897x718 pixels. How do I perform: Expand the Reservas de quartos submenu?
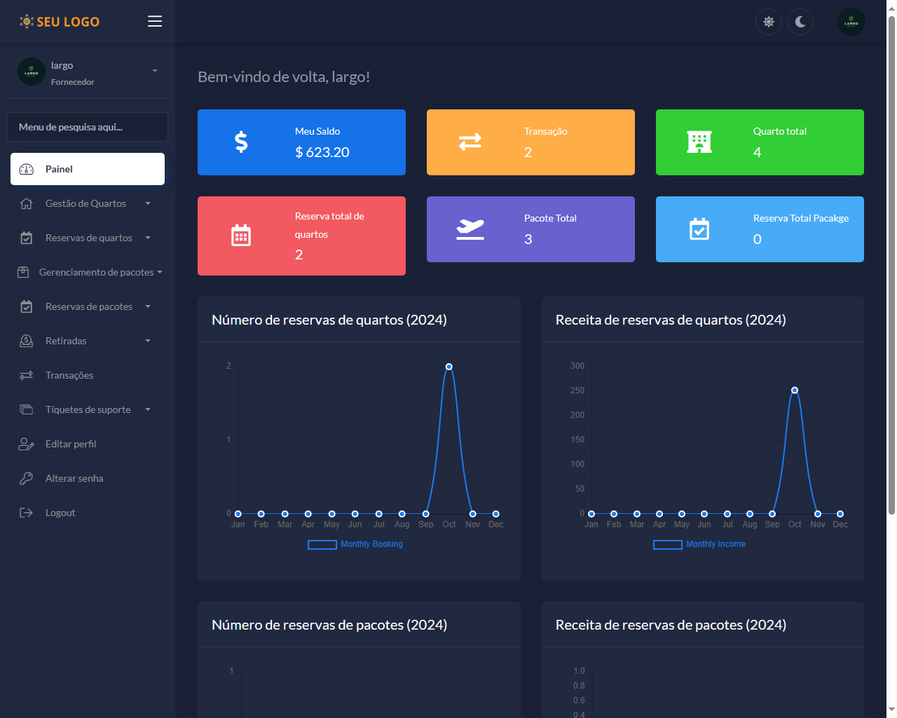[x=88, y=238]
